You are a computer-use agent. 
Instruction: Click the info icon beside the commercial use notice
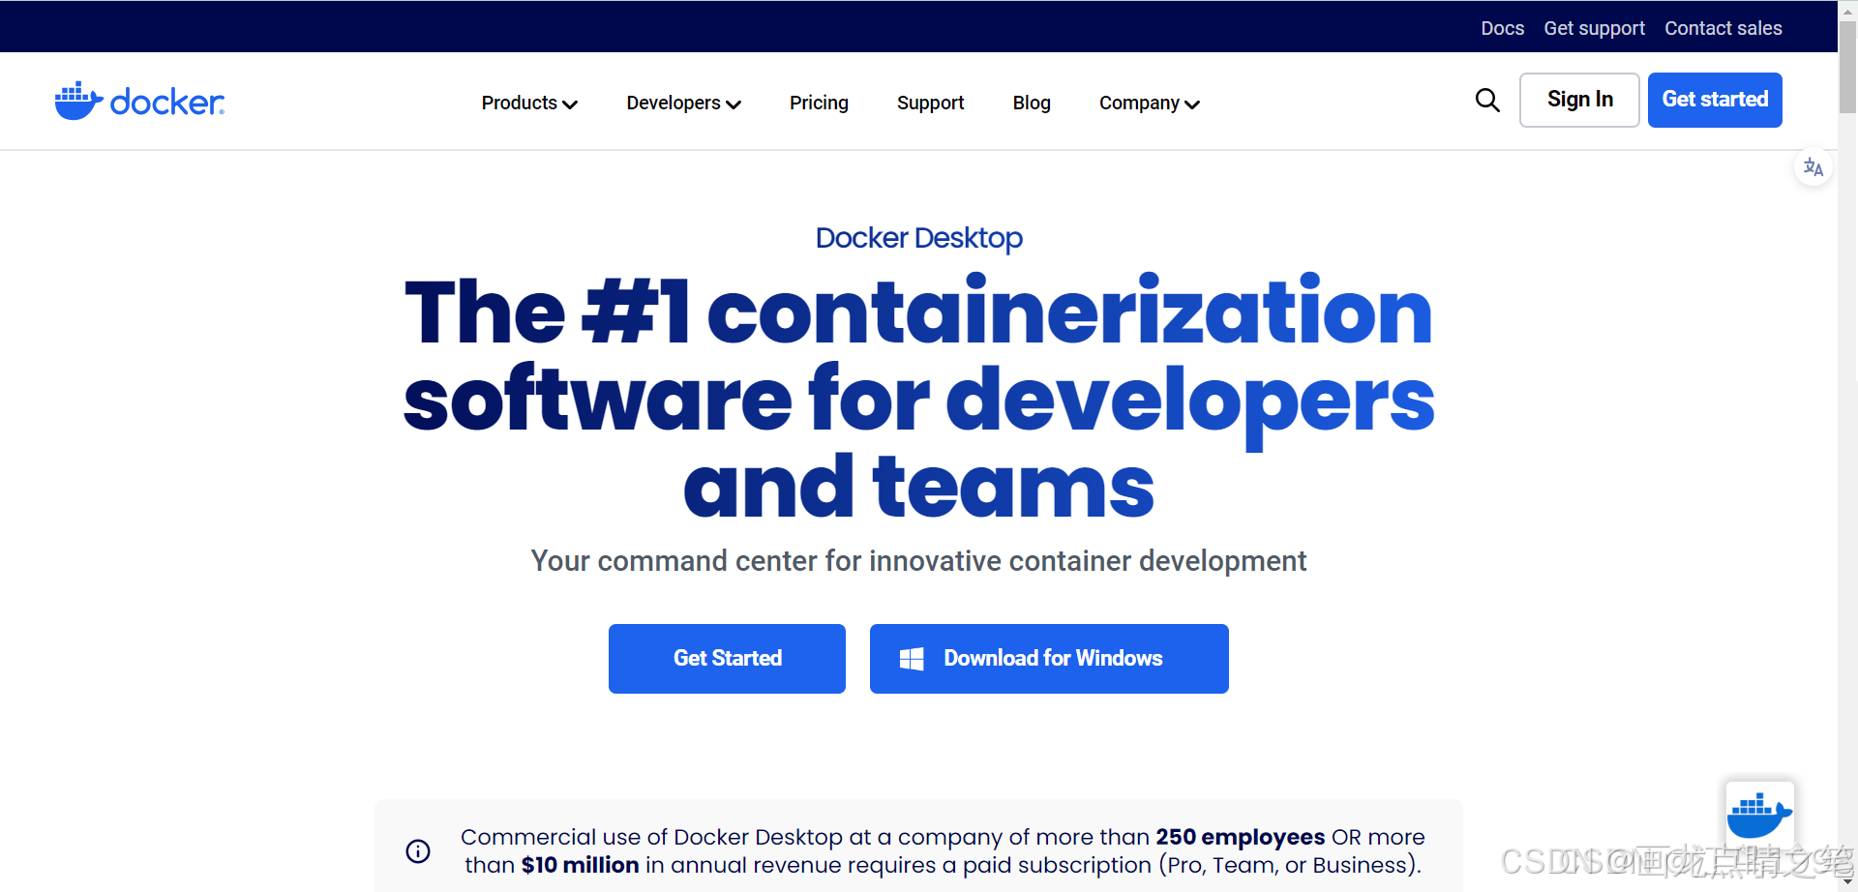click(x=418, y=851)
